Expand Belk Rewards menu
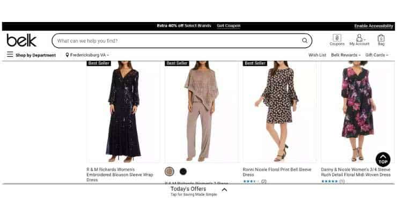The width and height of the screenshot is (397, 220). coord(345,55)
